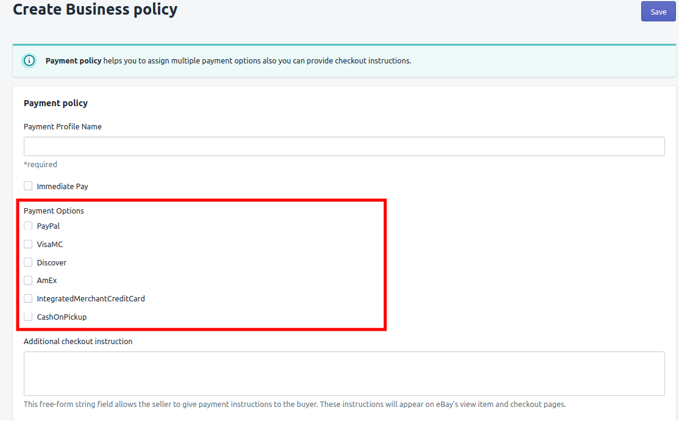Click the "Payment policy" section heading
The image size is (679, 421).
click(55, 104)
